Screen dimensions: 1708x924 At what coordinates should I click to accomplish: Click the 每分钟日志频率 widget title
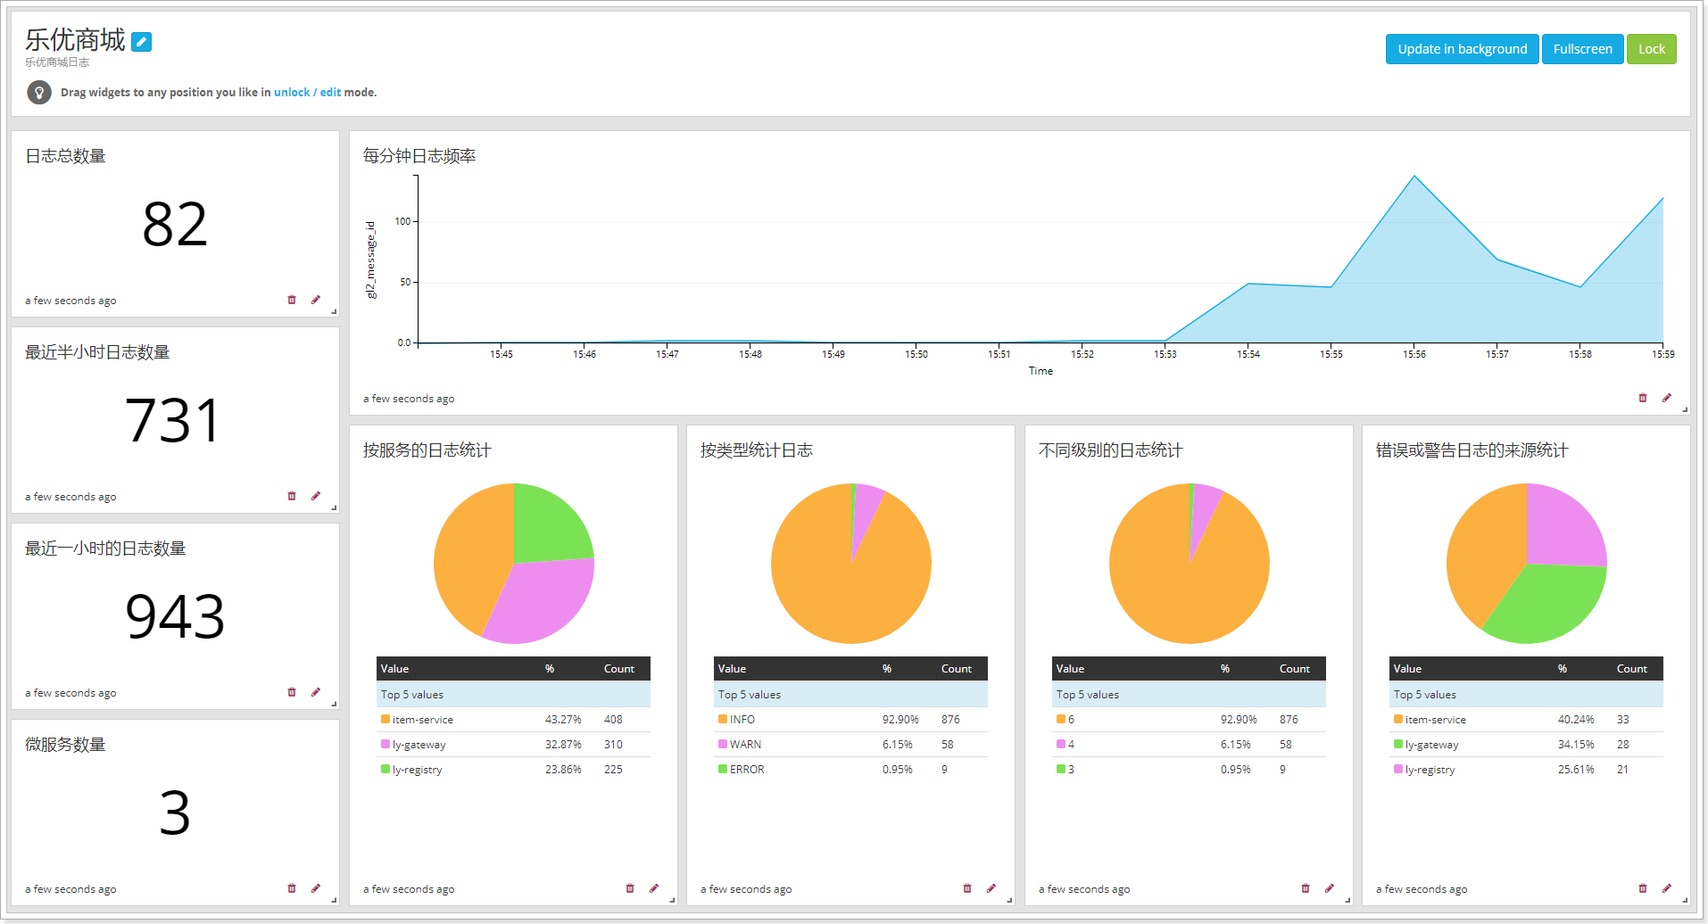[x=419, y=156]
